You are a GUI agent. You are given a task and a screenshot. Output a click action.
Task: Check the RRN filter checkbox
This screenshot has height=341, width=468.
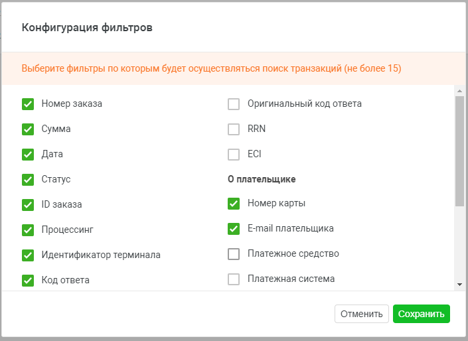[x=234, y=129]
